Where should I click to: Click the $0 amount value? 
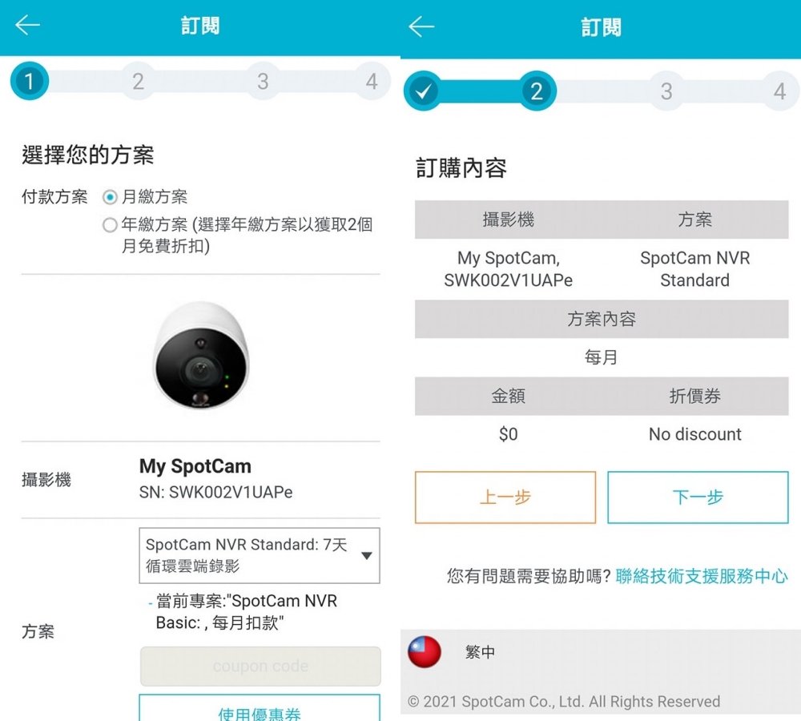509,434
